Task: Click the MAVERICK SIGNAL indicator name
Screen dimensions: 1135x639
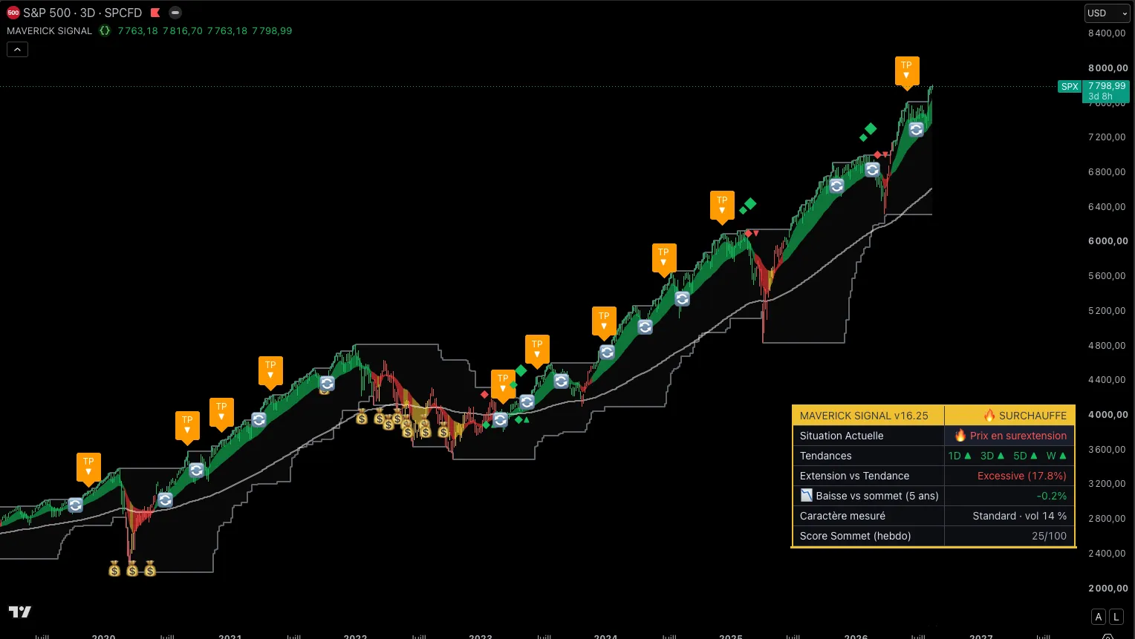Action: point(50,30)
